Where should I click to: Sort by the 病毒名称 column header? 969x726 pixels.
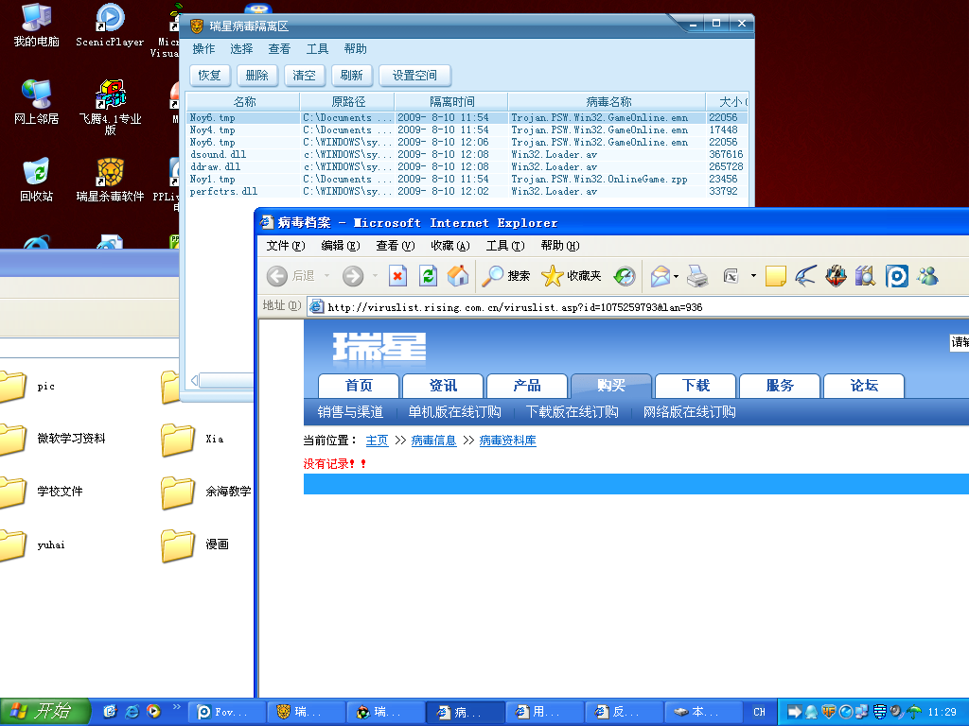[x=607, y=101]
